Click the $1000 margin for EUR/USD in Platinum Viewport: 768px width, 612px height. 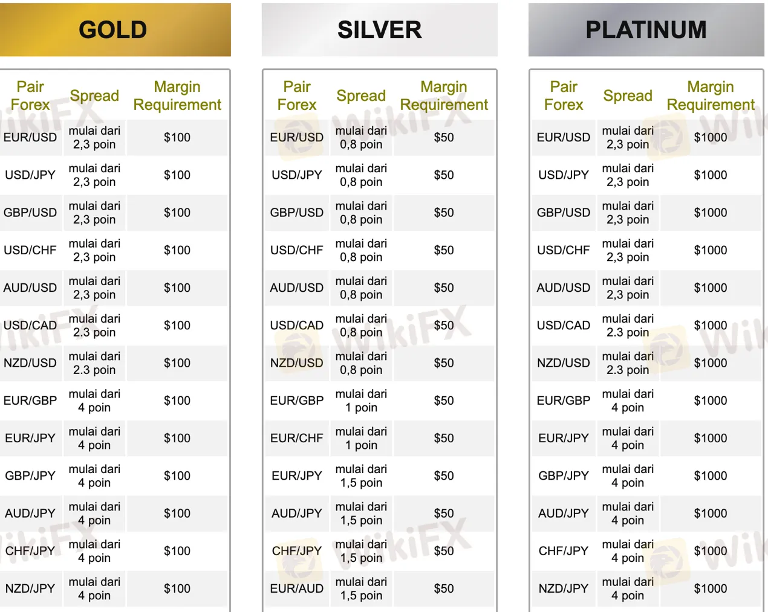click(x=711, y=137)
